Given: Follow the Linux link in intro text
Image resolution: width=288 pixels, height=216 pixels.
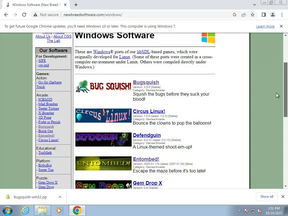Looking at the screenshot, I should pos(125,57).
